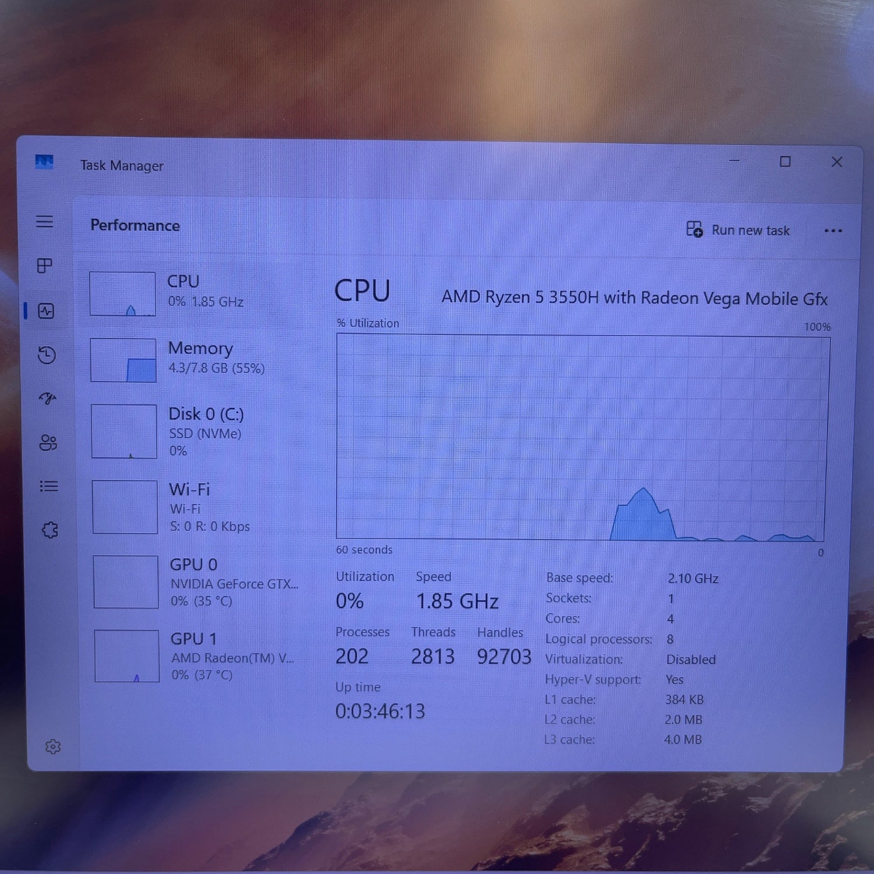Expand the hamburger navigation menu
874x874 pixels.
45,221
